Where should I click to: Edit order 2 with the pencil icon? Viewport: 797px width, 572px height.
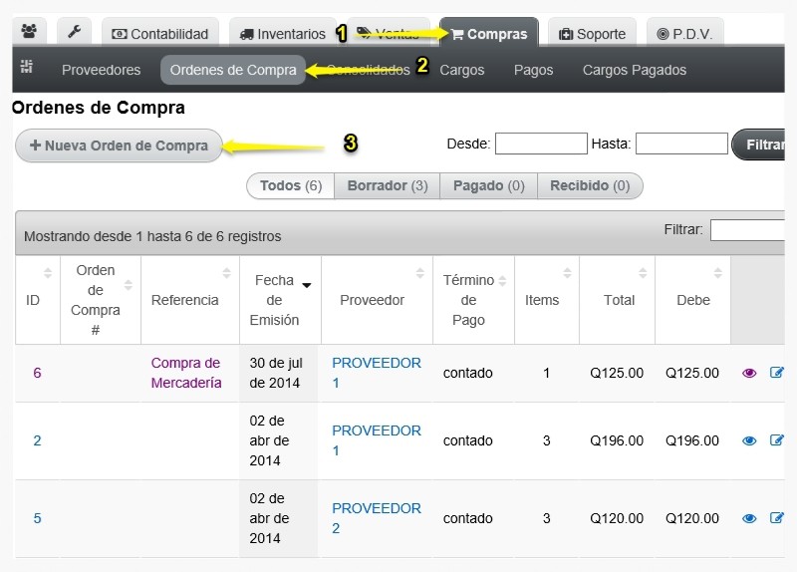pyautogui.click(x=777, y=440)
